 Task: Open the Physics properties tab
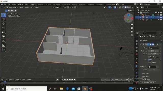click(137, 73)
